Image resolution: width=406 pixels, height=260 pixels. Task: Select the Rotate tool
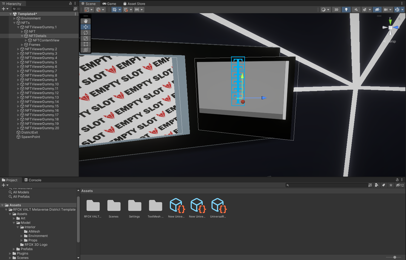[86, 33]
